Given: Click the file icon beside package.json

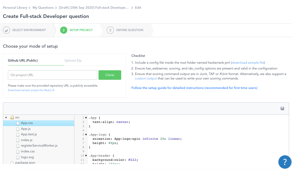Looking at the screenshot, I should click(12, 162).
